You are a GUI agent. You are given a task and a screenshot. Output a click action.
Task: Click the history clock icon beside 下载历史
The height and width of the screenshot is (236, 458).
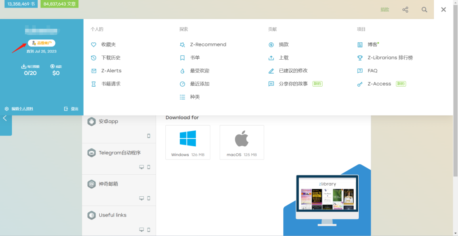[x=93, y=58]
